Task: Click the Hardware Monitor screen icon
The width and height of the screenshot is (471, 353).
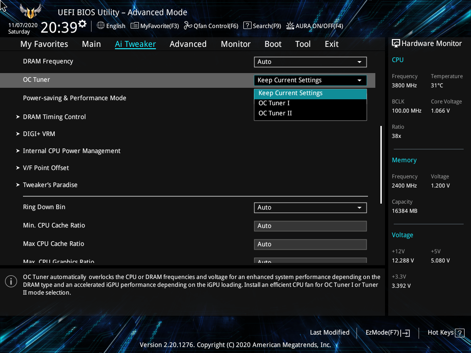Action: coord(396,44)
